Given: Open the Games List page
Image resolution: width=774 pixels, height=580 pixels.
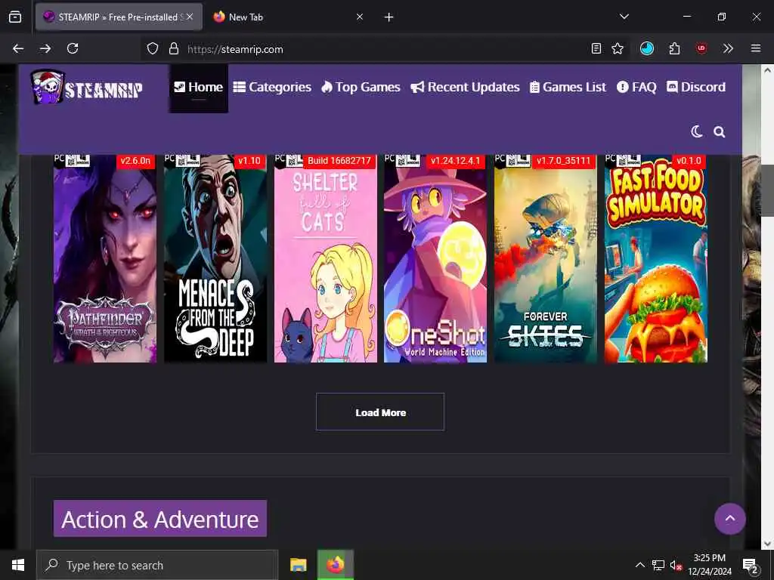Looking at the screenshot, I should point(568,88).
